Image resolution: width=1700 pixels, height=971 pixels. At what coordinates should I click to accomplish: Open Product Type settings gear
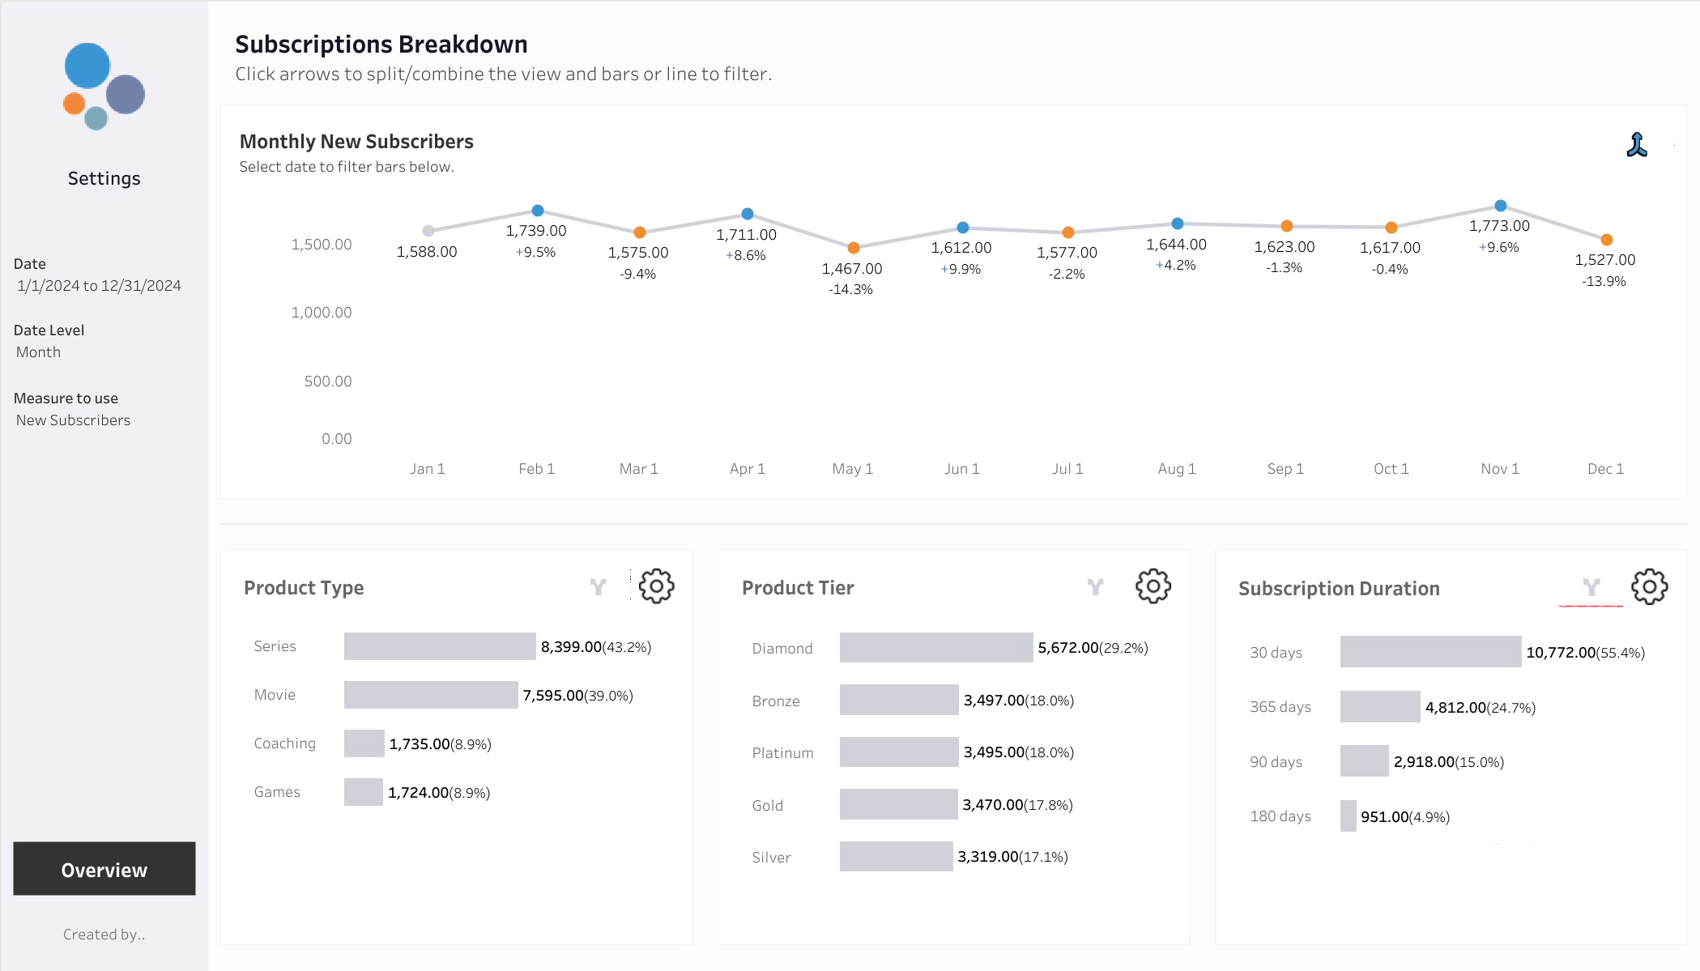656,586
